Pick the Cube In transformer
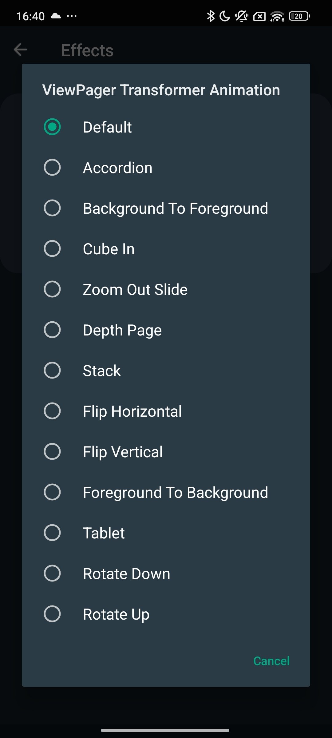 (x=166, y=248)
